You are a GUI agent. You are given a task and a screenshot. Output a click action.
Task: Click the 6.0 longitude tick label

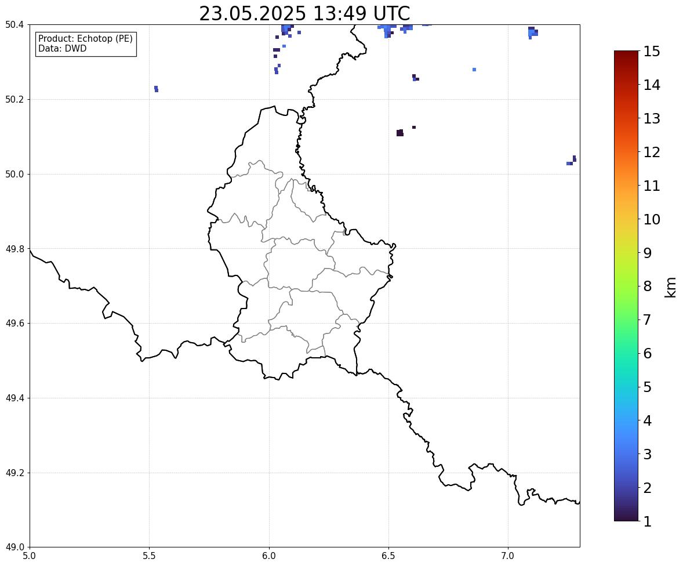[x=269, y=556]
